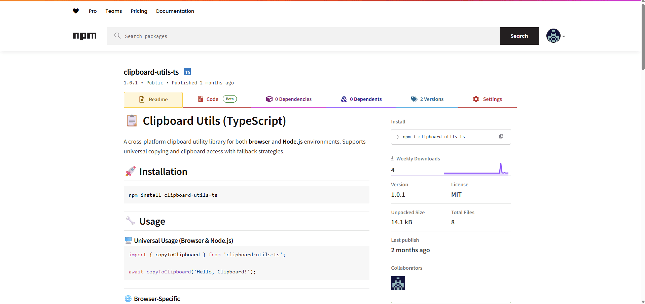Show the 2 Versions tab
Image resolution: width=645 pixels, height=304 pixels.
427,99
